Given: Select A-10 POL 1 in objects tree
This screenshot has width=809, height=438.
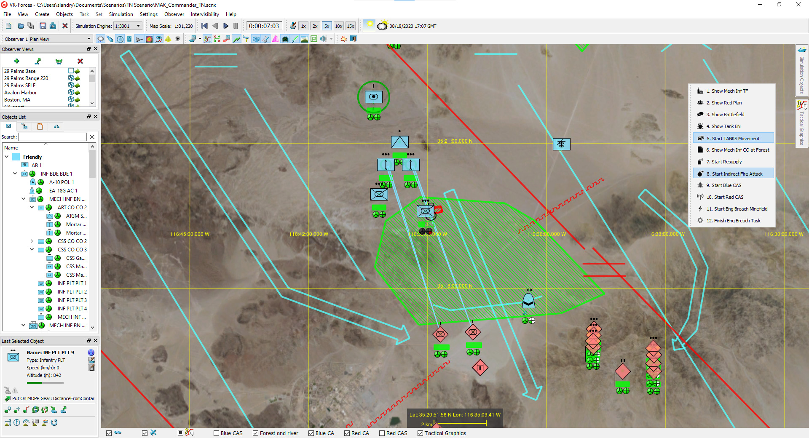Looking at the screenshot, I should coord(62,182).
